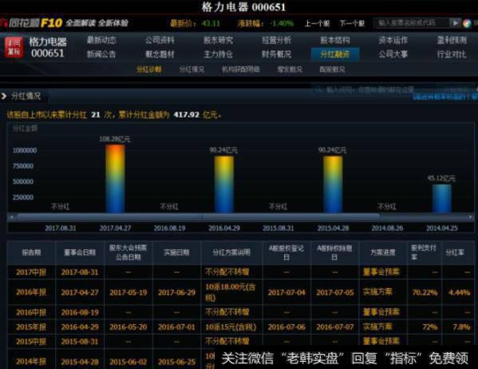Click the colorful globe icon at top right

pyautogui.click(x=467, y=23)
